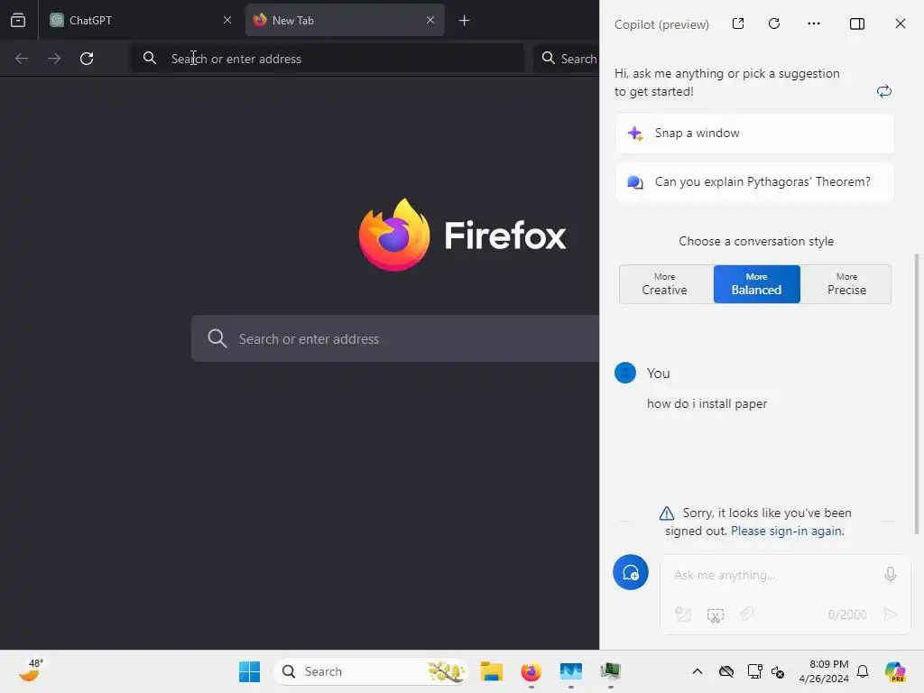
Task: Click the signed-out warning triangle icon
Action: pos(667,513)
